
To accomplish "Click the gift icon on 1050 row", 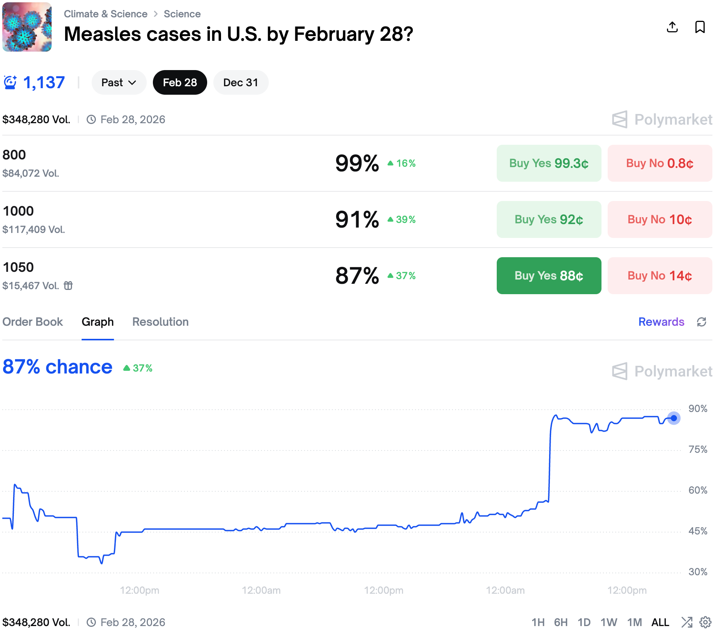I will pyautogui.click(x=68, y=286).
